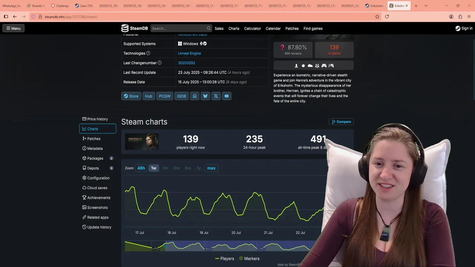This screenshot has width=475, height=267.
Task: Open the Unreal Engine link
Action: [189, 53]
